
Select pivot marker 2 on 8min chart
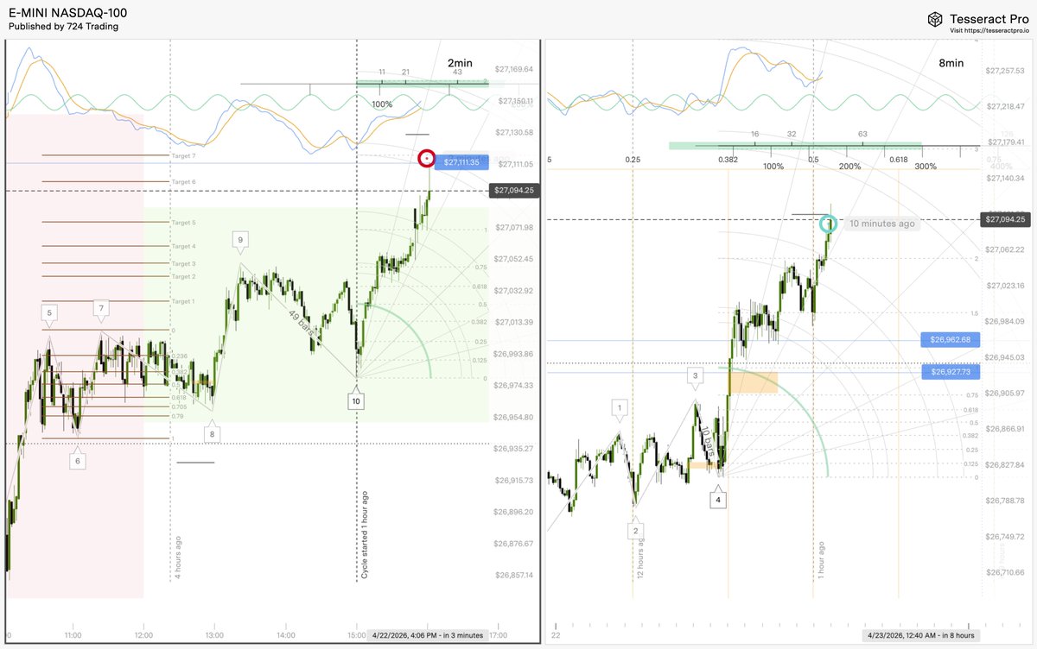tap(636, 531)
